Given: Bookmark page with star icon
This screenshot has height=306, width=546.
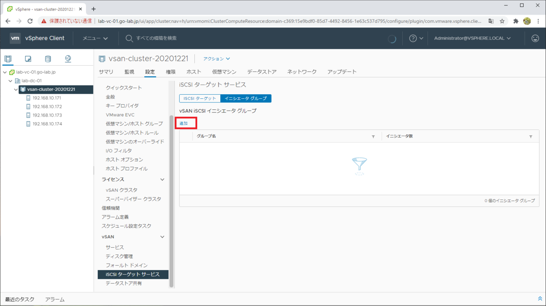Looking at the screenshot, I should tap(502, 21).
